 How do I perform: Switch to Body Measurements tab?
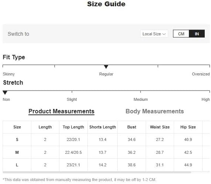(155, 111)
